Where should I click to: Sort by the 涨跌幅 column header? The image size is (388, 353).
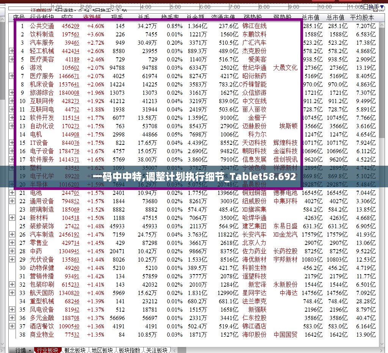point(92,17)
